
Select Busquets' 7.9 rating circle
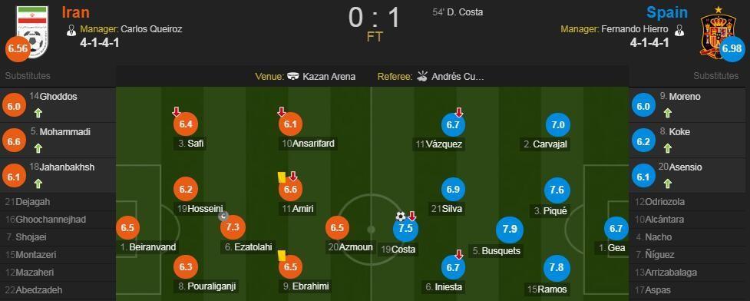point(509,229)
